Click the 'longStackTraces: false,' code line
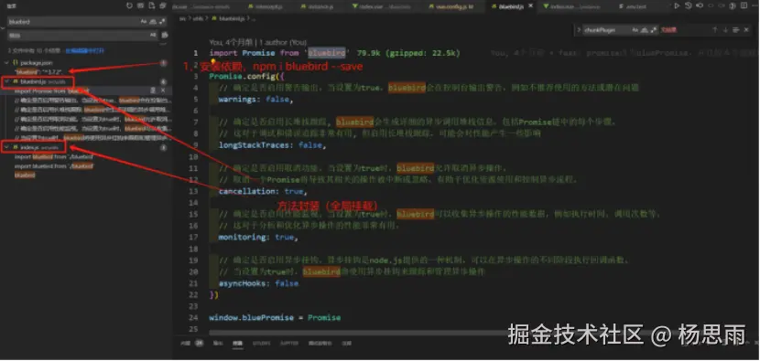This screenshot has width=760, height=361. click(272, 144)
